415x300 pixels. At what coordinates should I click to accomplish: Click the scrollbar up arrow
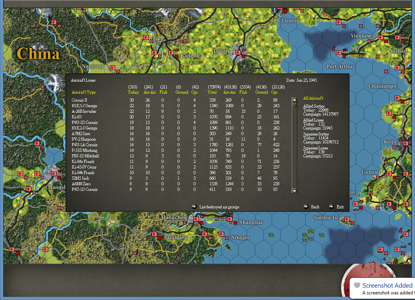[294, 100]
